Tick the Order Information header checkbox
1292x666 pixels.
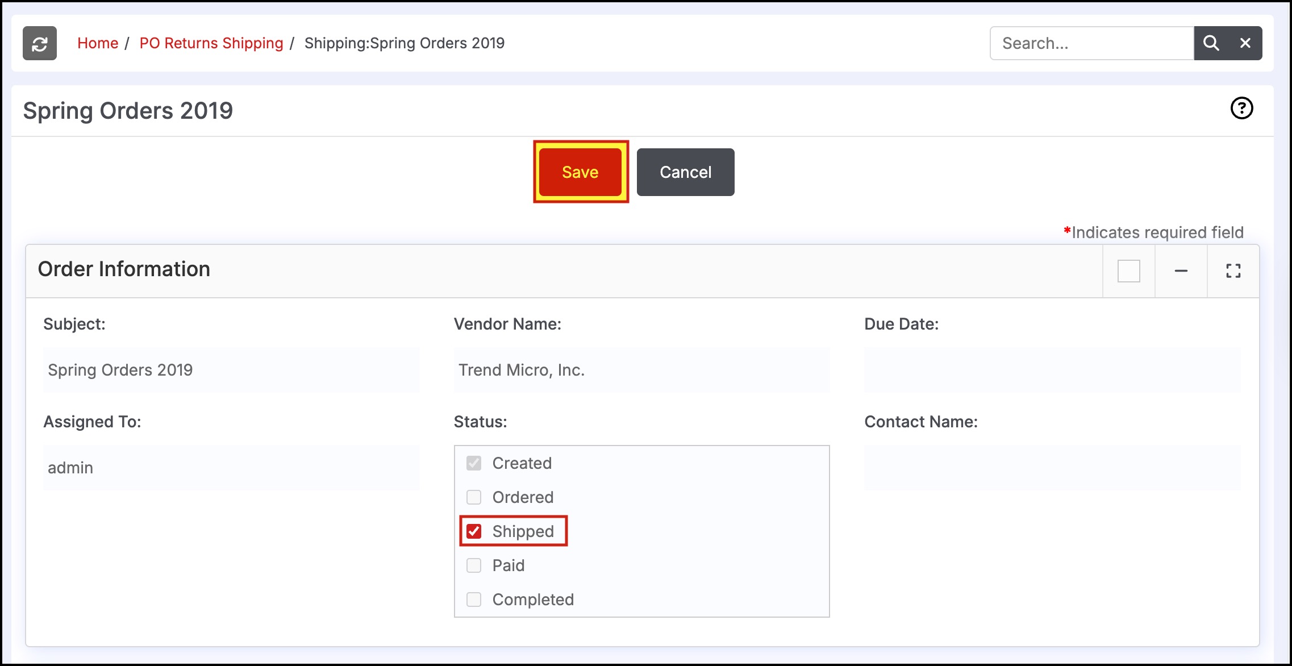click(x=1128, y=271)
